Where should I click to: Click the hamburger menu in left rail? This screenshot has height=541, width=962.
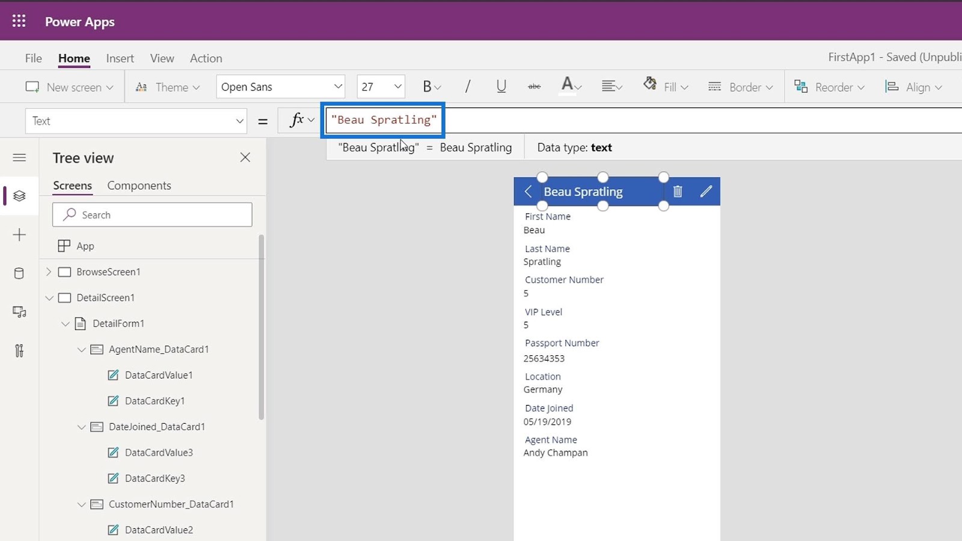click(19, 157)
